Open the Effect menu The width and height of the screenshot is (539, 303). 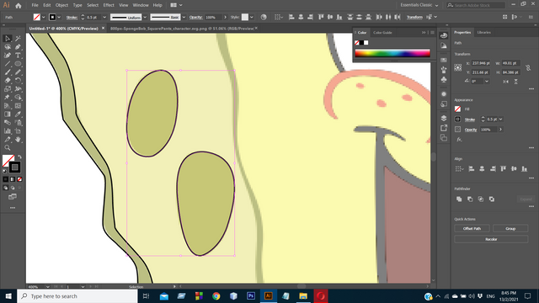coord(109,5)
